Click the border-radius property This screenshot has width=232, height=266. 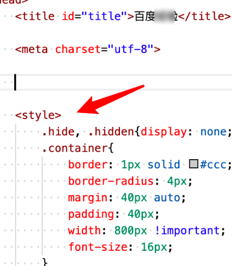point(111,181)
